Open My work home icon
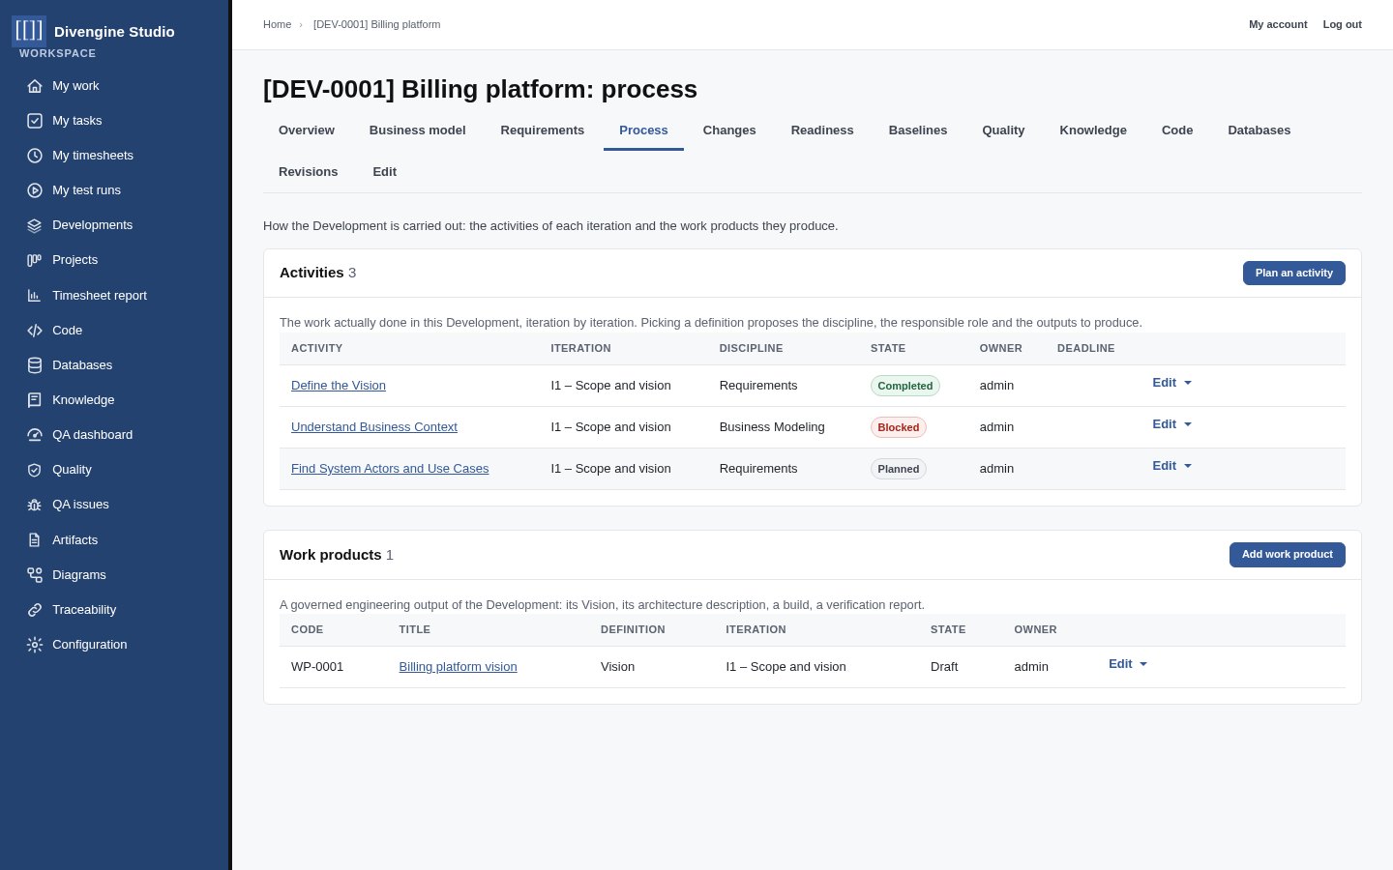Screen dimensions: 1393x870 point(35,86)
